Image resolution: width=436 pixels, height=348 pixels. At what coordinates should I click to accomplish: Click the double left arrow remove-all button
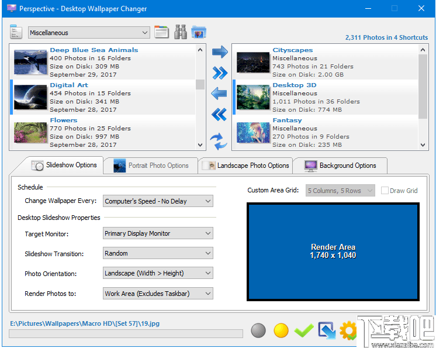coord(219,115)
